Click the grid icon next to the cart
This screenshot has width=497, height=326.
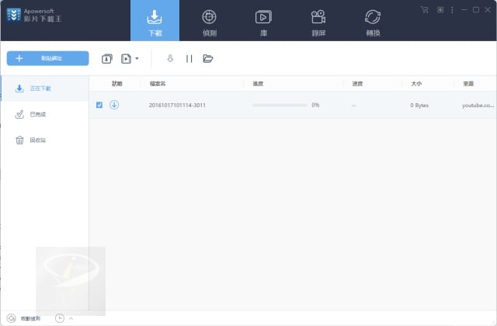point(440,10)
